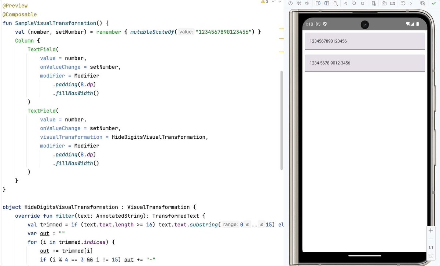Viewport: 440px width, 266px height.
Task: Rotate the emulator left
Action: pos(318,3)
